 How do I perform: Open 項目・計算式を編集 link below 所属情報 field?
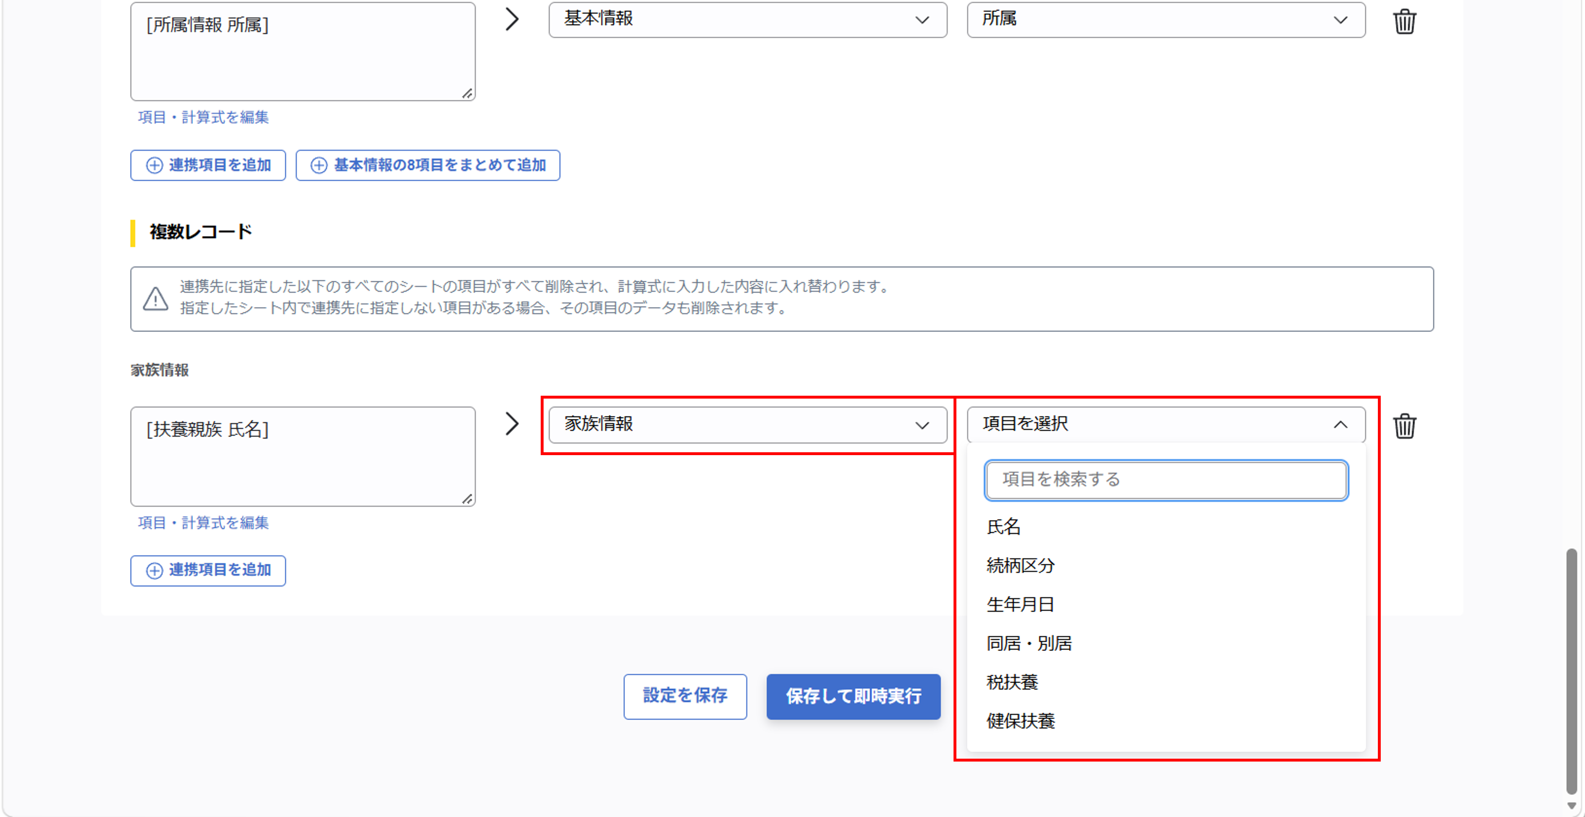203,117
